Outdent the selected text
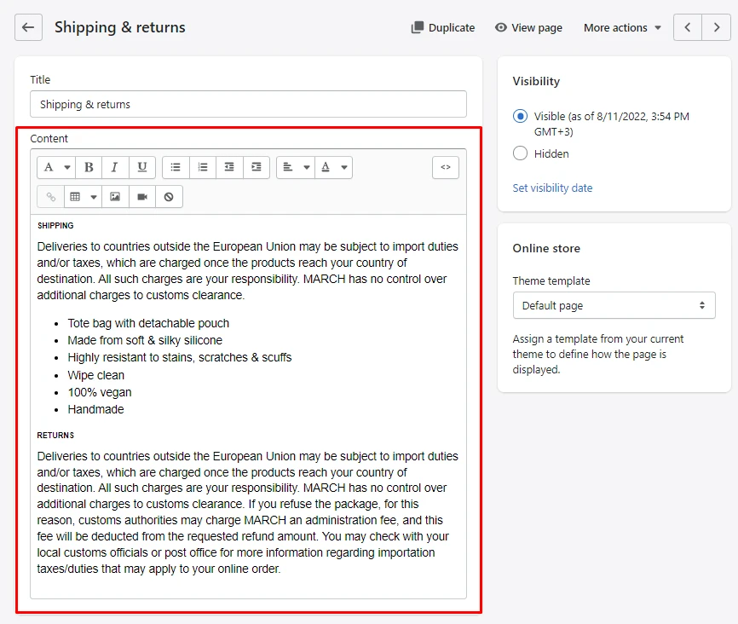The width and height of the screenshot is (738, 624). tap(230, 167)
